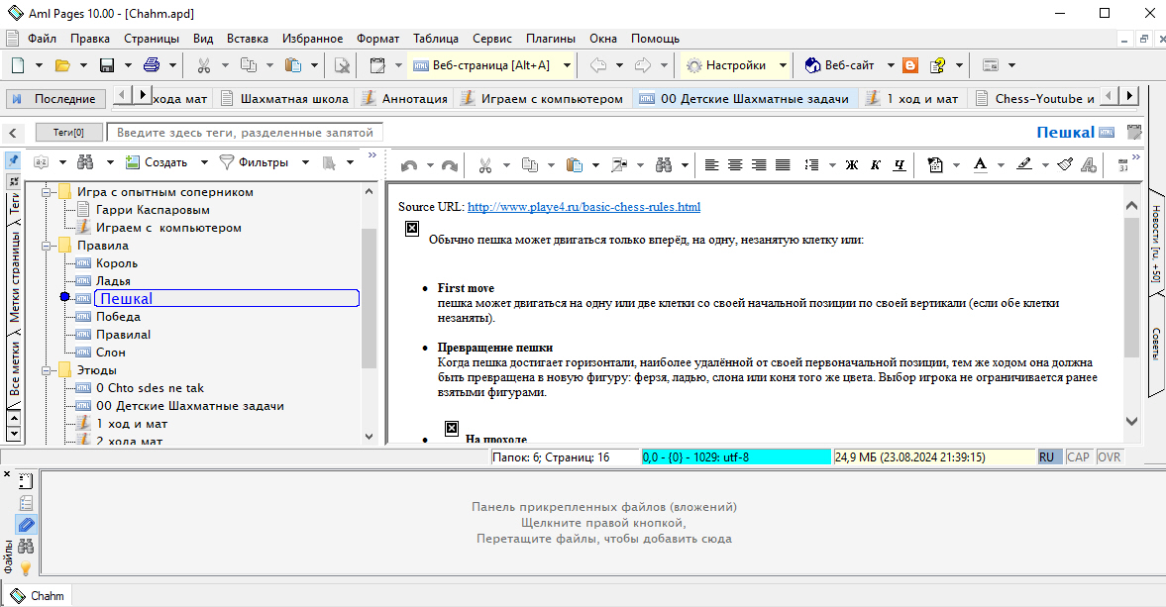Expand the Фильтры dropdown arrow

click(x=305, y=162)
